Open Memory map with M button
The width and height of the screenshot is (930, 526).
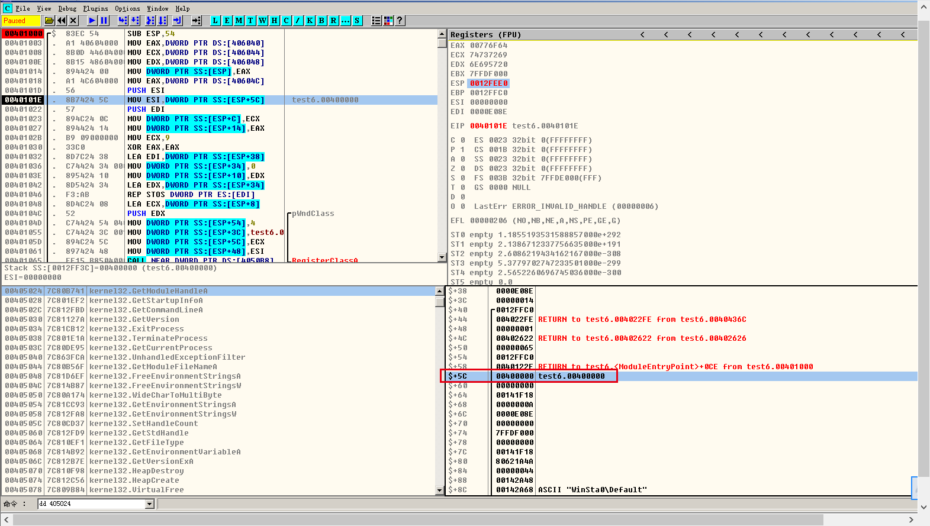pos(239,21)
